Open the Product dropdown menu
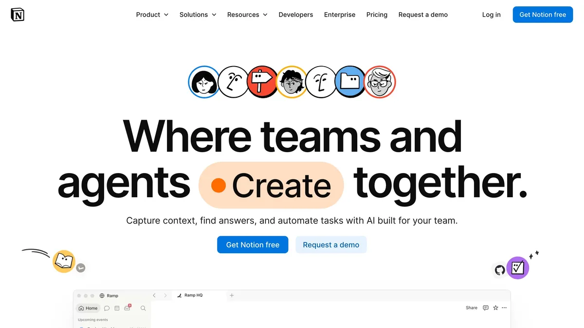 pos(152,15)
